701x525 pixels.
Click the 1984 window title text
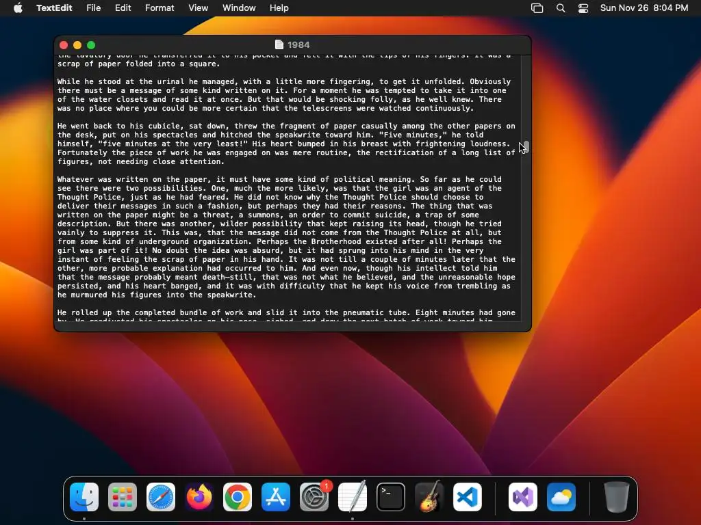pyautogui.click(x=298, y=44)
